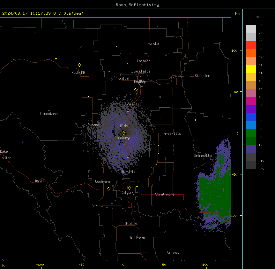This screenshot has width=275, height=269.
Task: Select the Lake Louise label
Action: coord(6,155)
